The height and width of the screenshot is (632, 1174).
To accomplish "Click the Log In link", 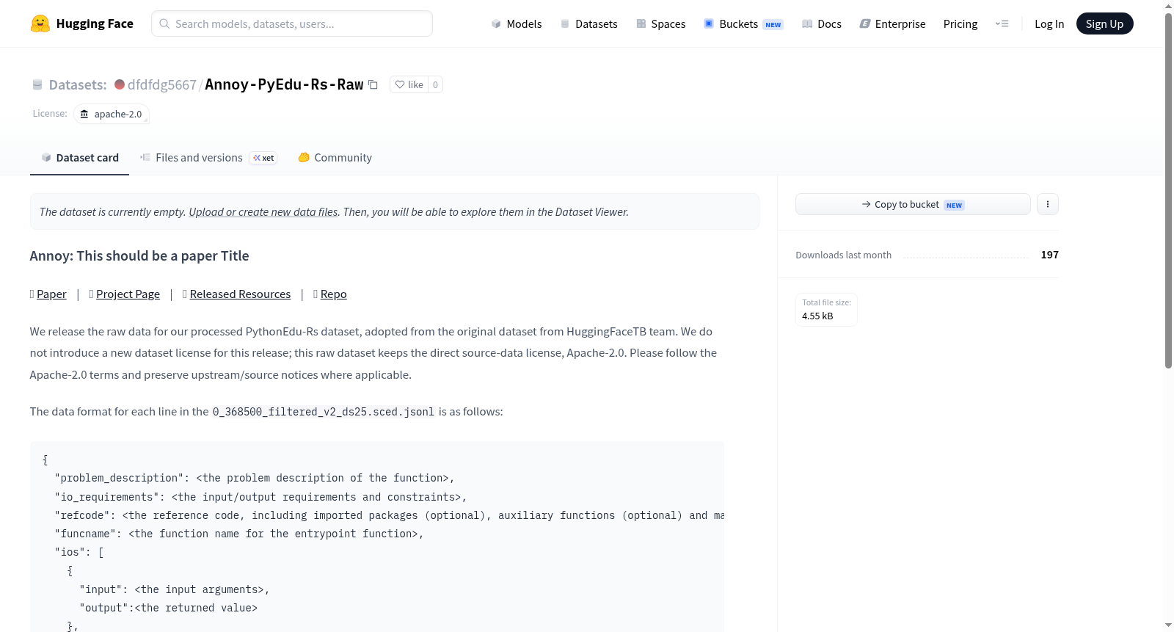I will coord(1049,23).
